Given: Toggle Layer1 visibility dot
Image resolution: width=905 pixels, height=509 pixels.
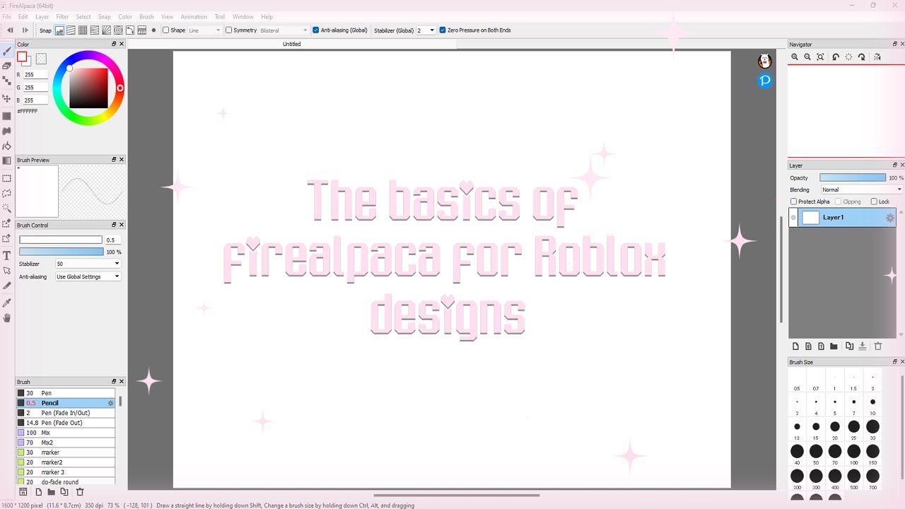Looking at the screenshot, I should [793, 218].
